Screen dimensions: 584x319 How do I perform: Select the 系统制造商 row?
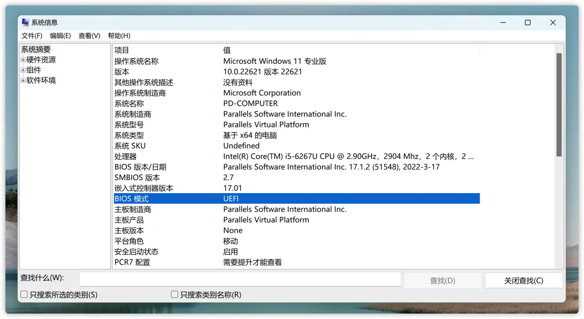click(297, 114)
